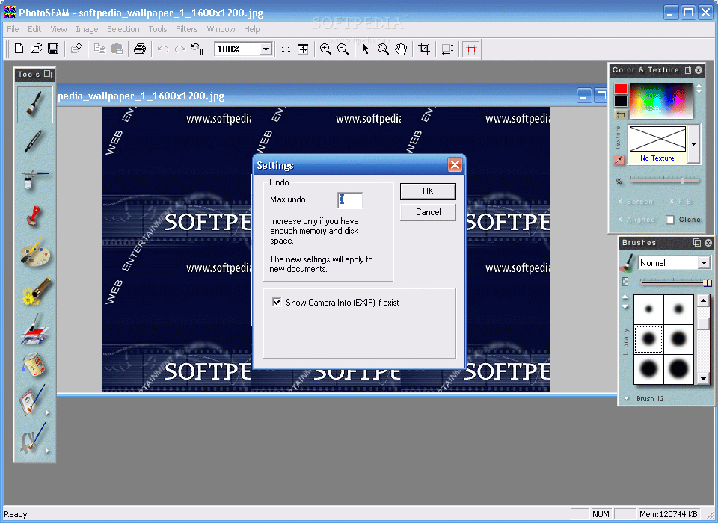Click the texture eyedropper icon
718x523 pixels.
point(619,160)
